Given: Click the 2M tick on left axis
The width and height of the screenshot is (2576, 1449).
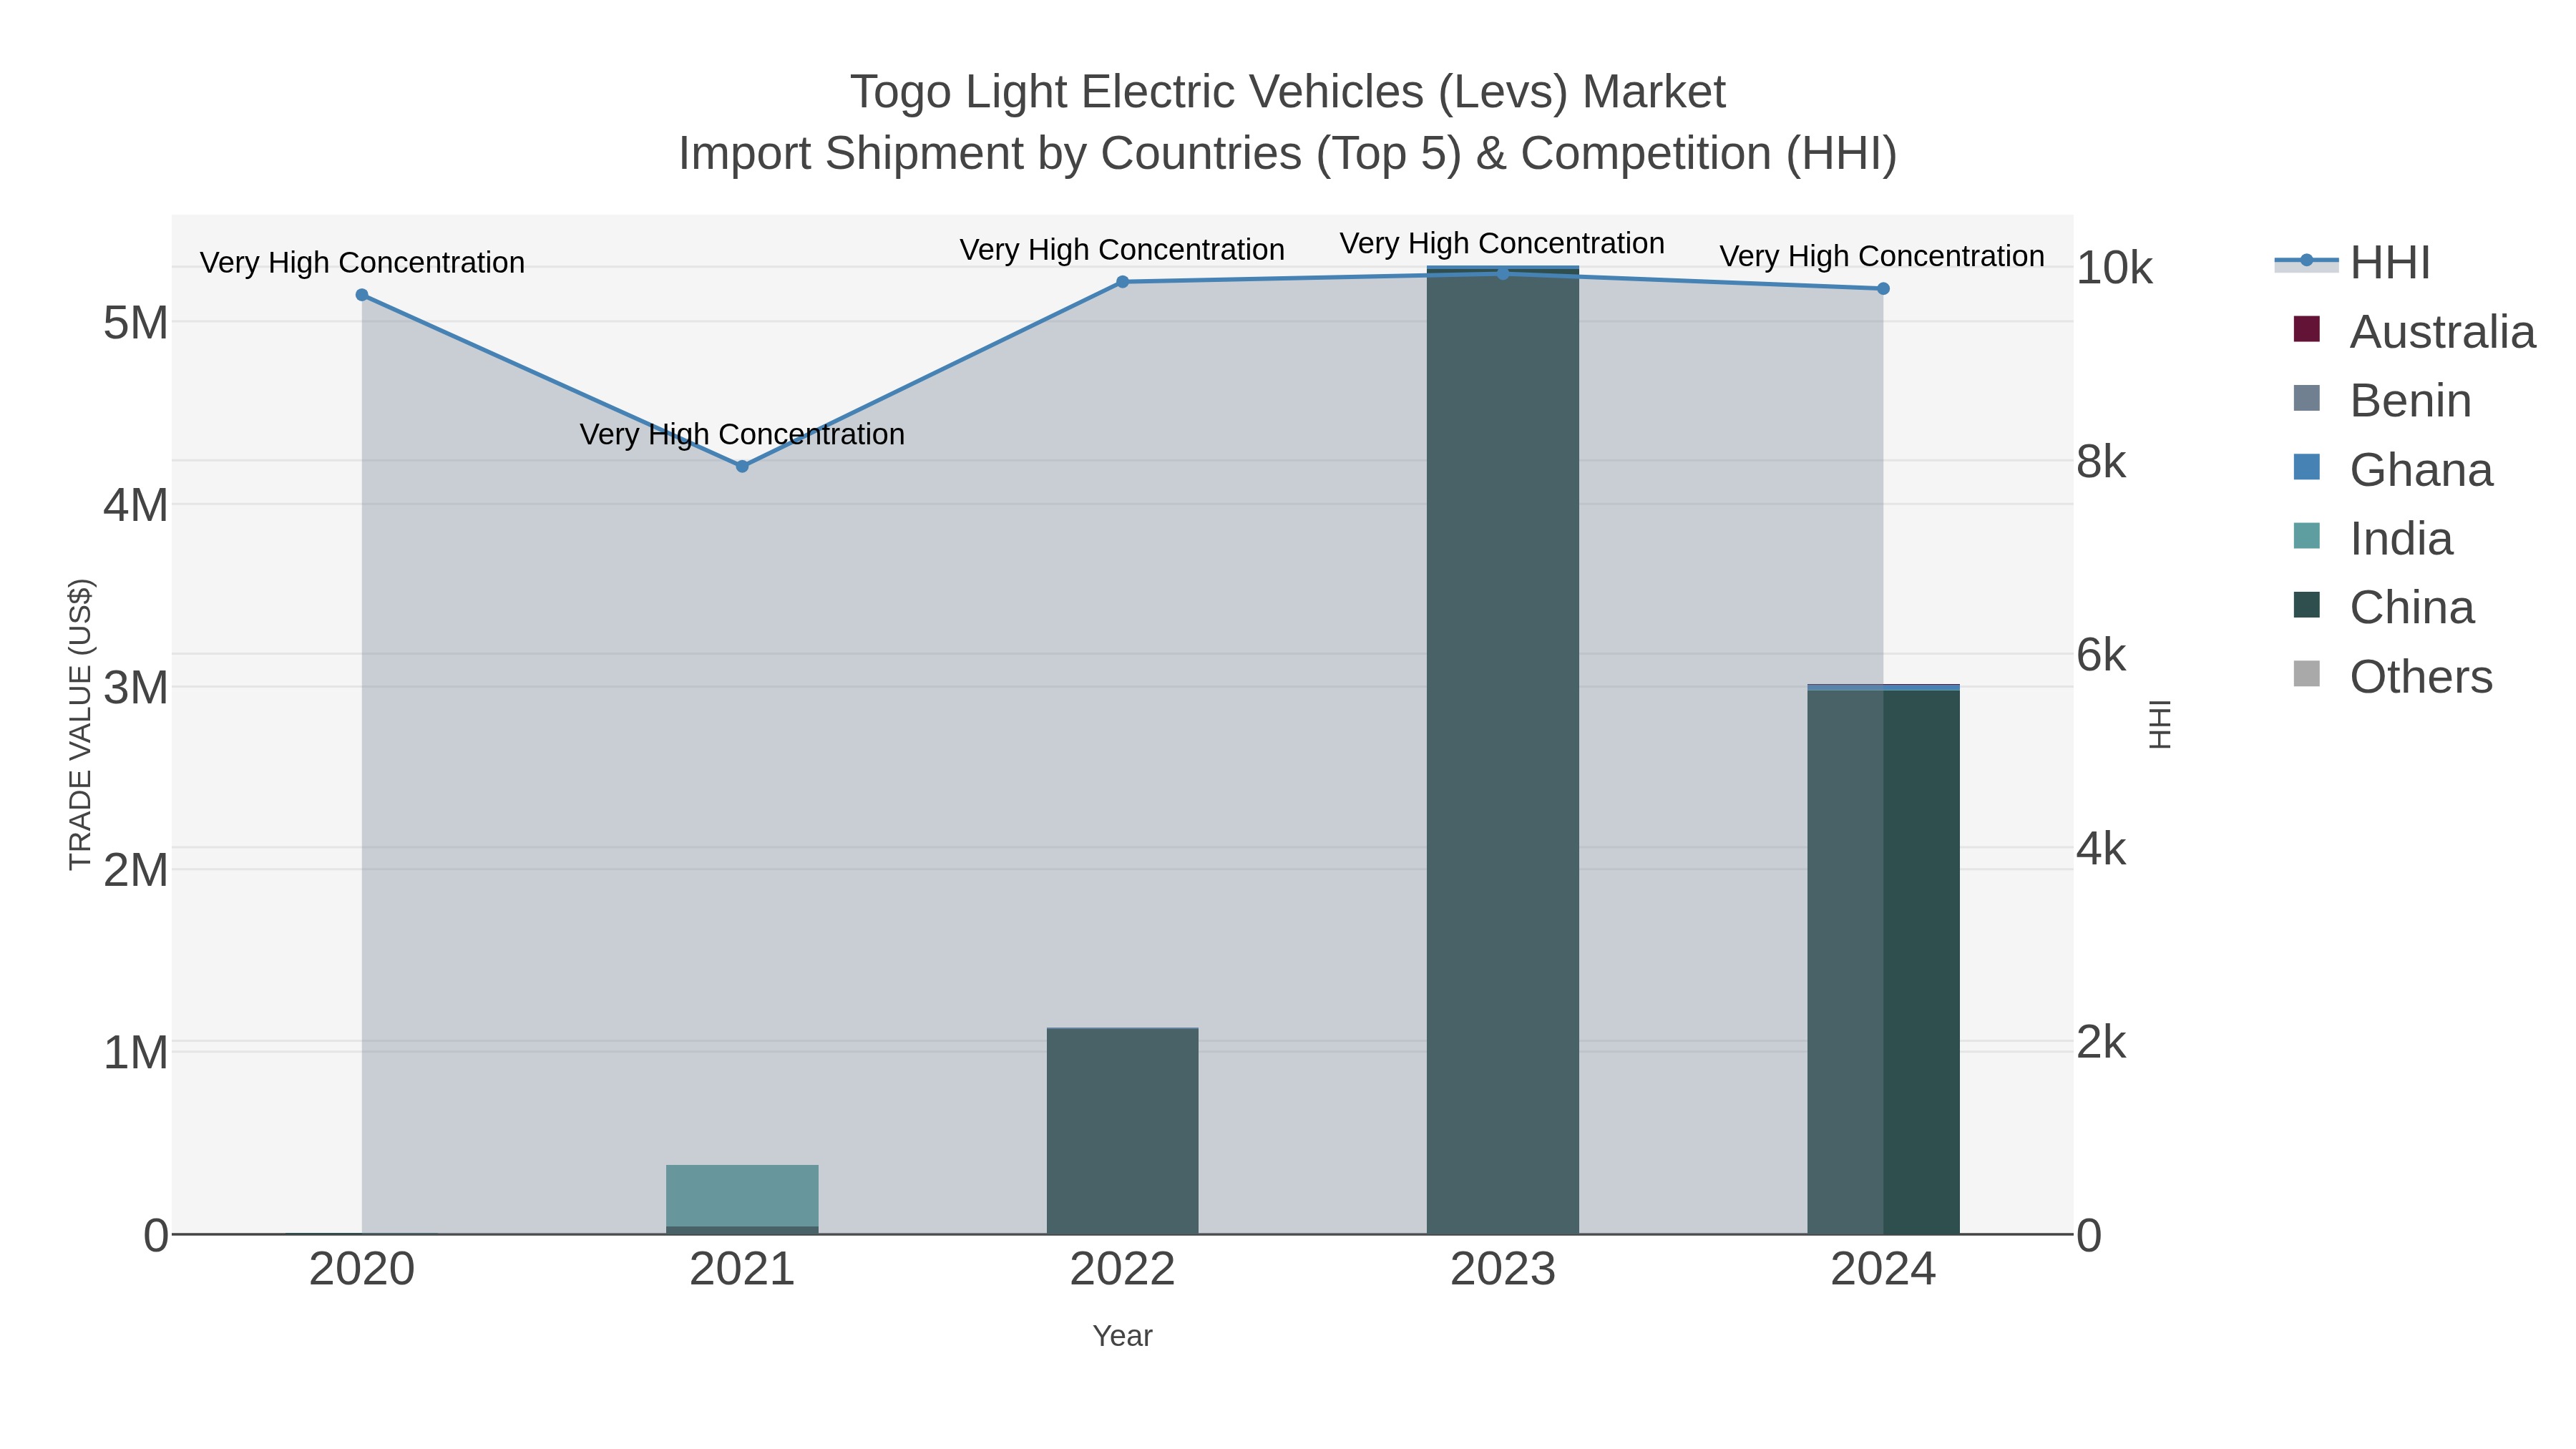Looking at the screenshot, I should click(x=136, y=870).
